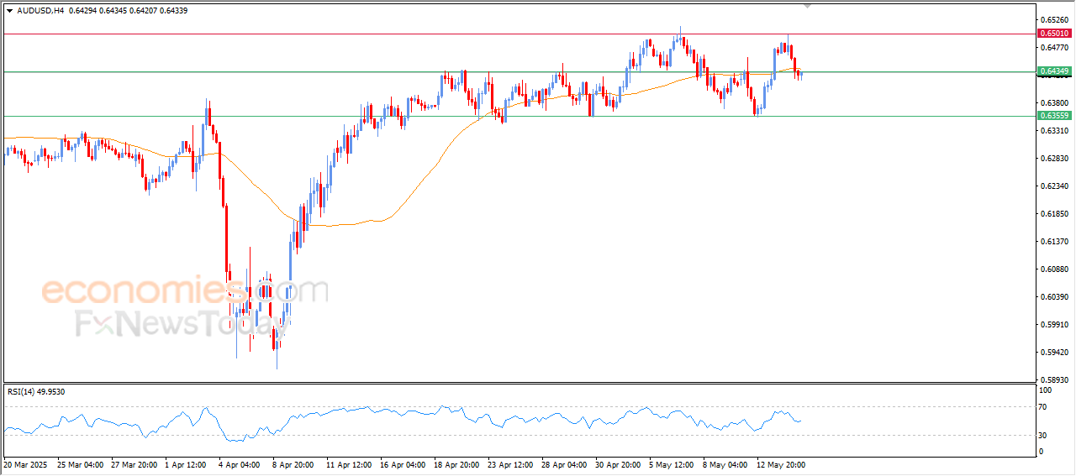Click the 5 May 12:00 time label
This screenshot has height=476, width=1076.
[x=672, y=463]
